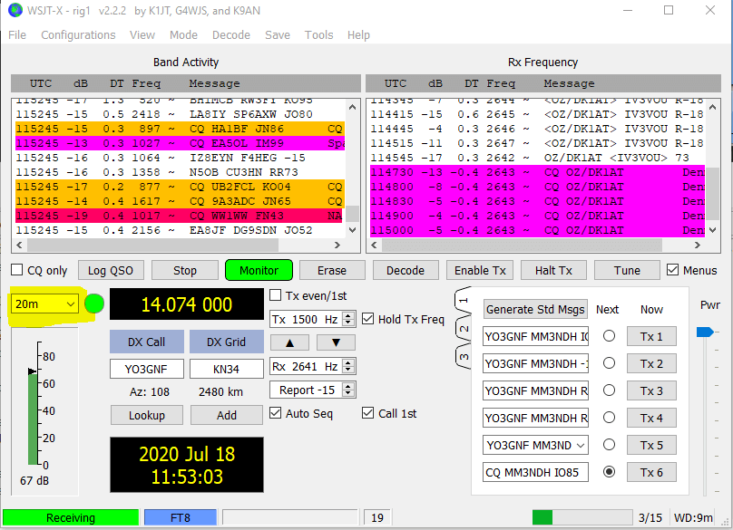Send Tx 6 CQ message now
The image size is (733, 530).
click(x=651, y=472)
